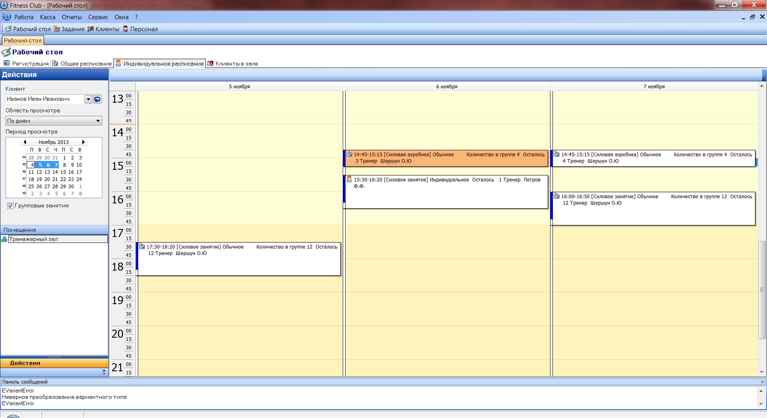This screenshot has width=767, height=418.
Task: Go to previous month in calendar
Action: click(x=25, y=142)
